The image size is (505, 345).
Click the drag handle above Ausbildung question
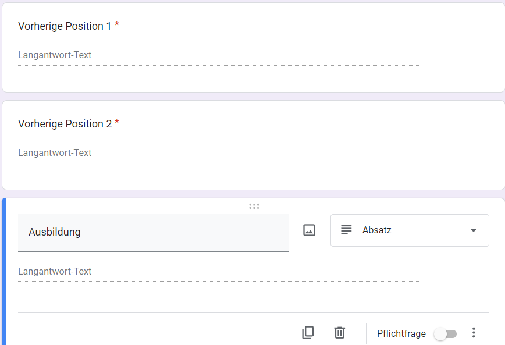pos(254,206)
